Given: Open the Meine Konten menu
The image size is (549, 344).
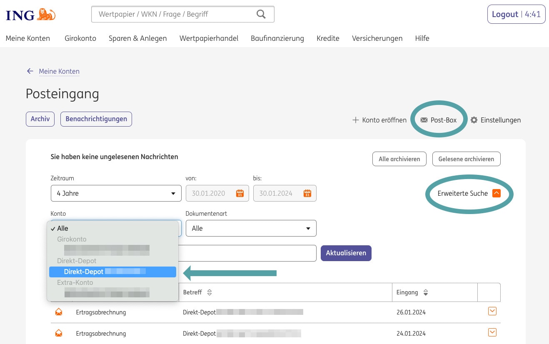Looking at the screenshot, I should tap(28, 38).
